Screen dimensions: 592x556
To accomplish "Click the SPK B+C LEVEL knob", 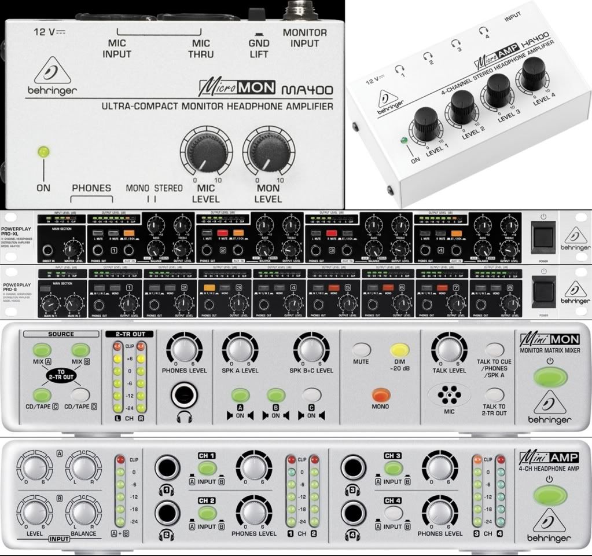I will pyautogui.click(x=311, y=349).
